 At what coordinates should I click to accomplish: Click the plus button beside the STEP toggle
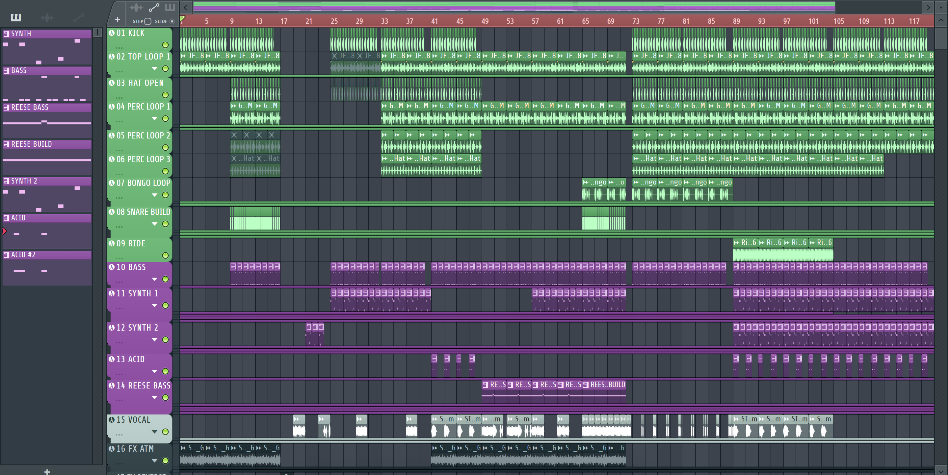[118, 19]
